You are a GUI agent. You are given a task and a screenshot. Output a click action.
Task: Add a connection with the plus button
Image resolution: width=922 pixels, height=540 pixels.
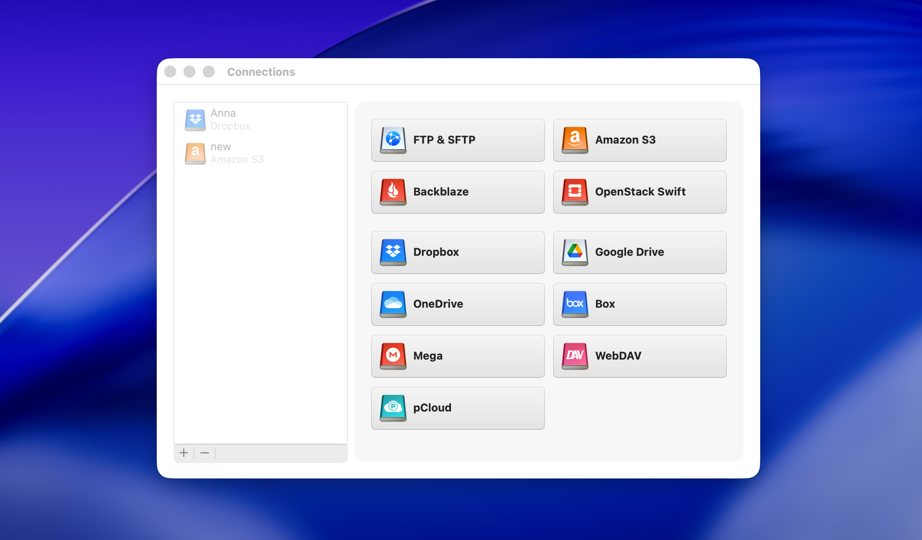[184, 453]
